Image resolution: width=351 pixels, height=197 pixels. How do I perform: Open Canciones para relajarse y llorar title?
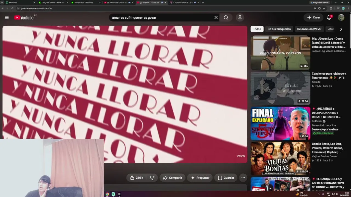329,76
